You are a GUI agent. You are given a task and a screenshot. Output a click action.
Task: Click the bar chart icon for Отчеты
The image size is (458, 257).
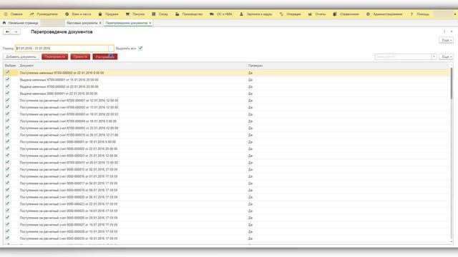(x=310, y=14)
